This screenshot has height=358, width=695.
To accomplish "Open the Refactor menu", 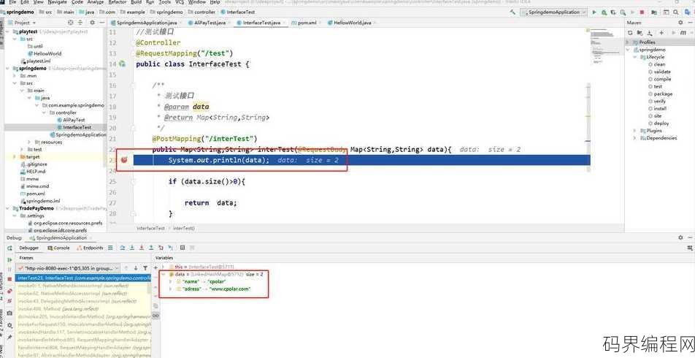I will 117,2.
